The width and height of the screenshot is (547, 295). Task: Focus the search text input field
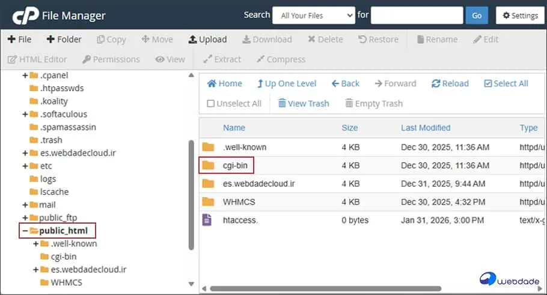[x=417, y=16]
